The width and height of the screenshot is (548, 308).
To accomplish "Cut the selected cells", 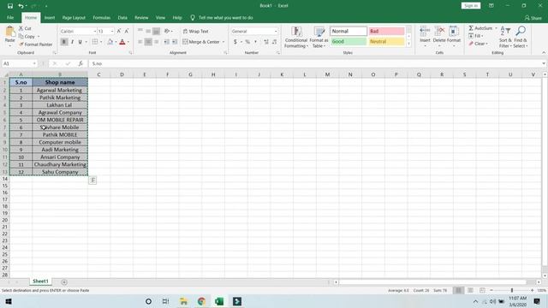I will coord(25,28).
